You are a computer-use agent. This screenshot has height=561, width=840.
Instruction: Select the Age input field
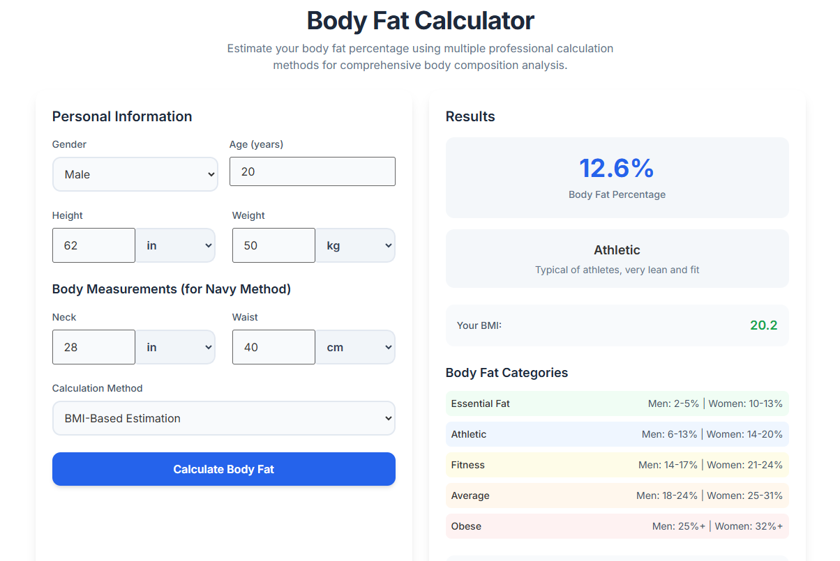(312, 171)
